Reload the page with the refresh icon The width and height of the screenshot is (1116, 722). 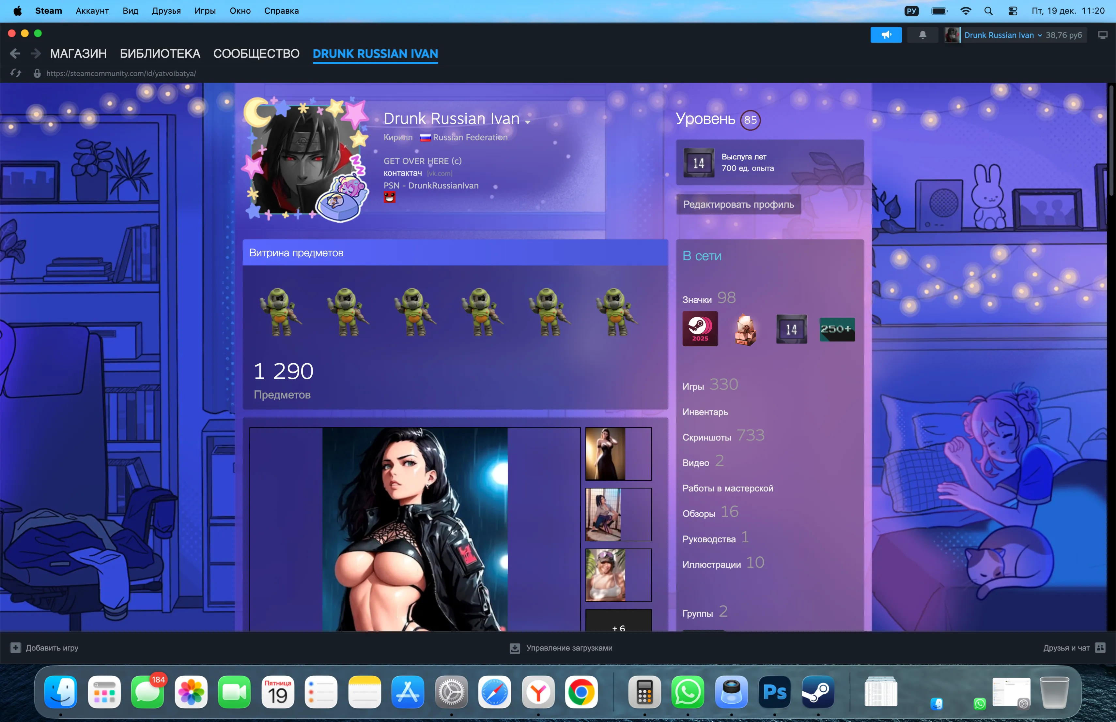[x=15, y=73]
